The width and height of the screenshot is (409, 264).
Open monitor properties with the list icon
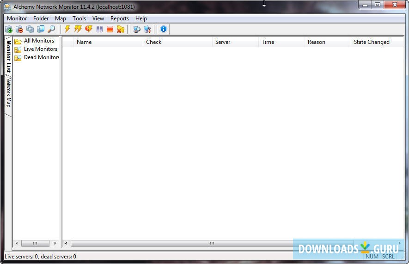41,29
